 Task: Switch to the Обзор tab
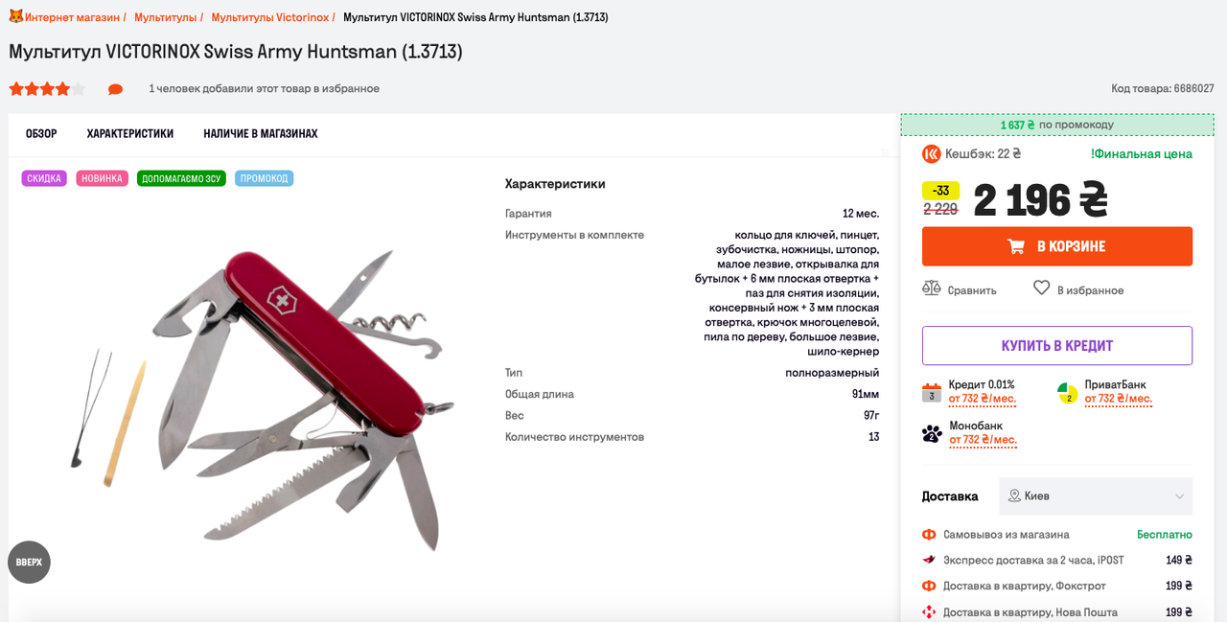tap(41, 134)
